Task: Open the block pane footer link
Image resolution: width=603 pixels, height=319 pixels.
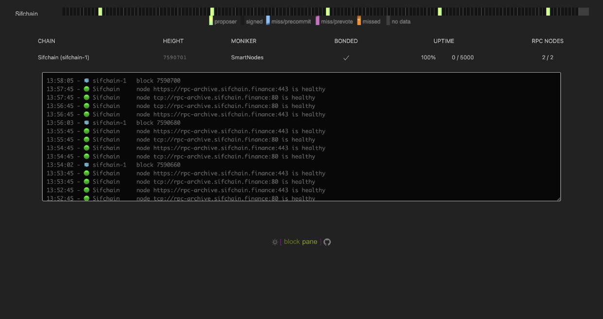Action: point(301,242)
